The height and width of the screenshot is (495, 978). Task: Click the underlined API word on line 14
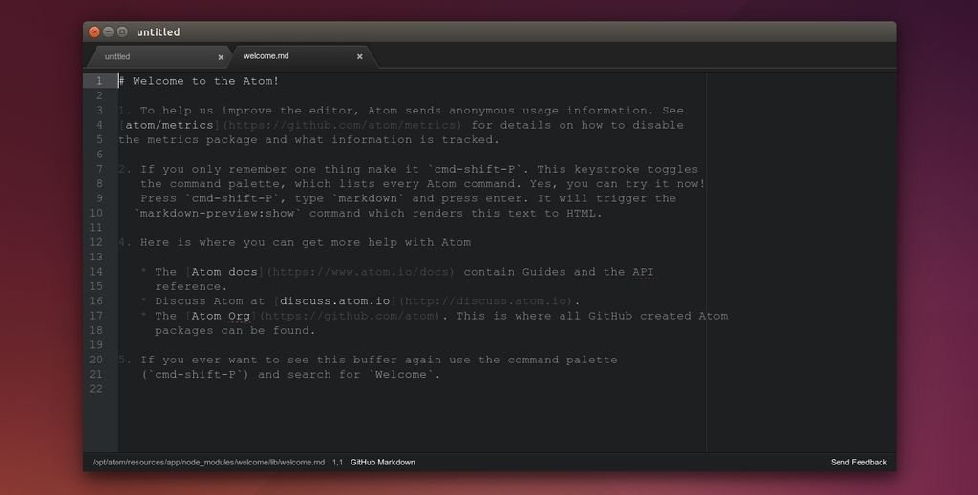coord(643,272)
